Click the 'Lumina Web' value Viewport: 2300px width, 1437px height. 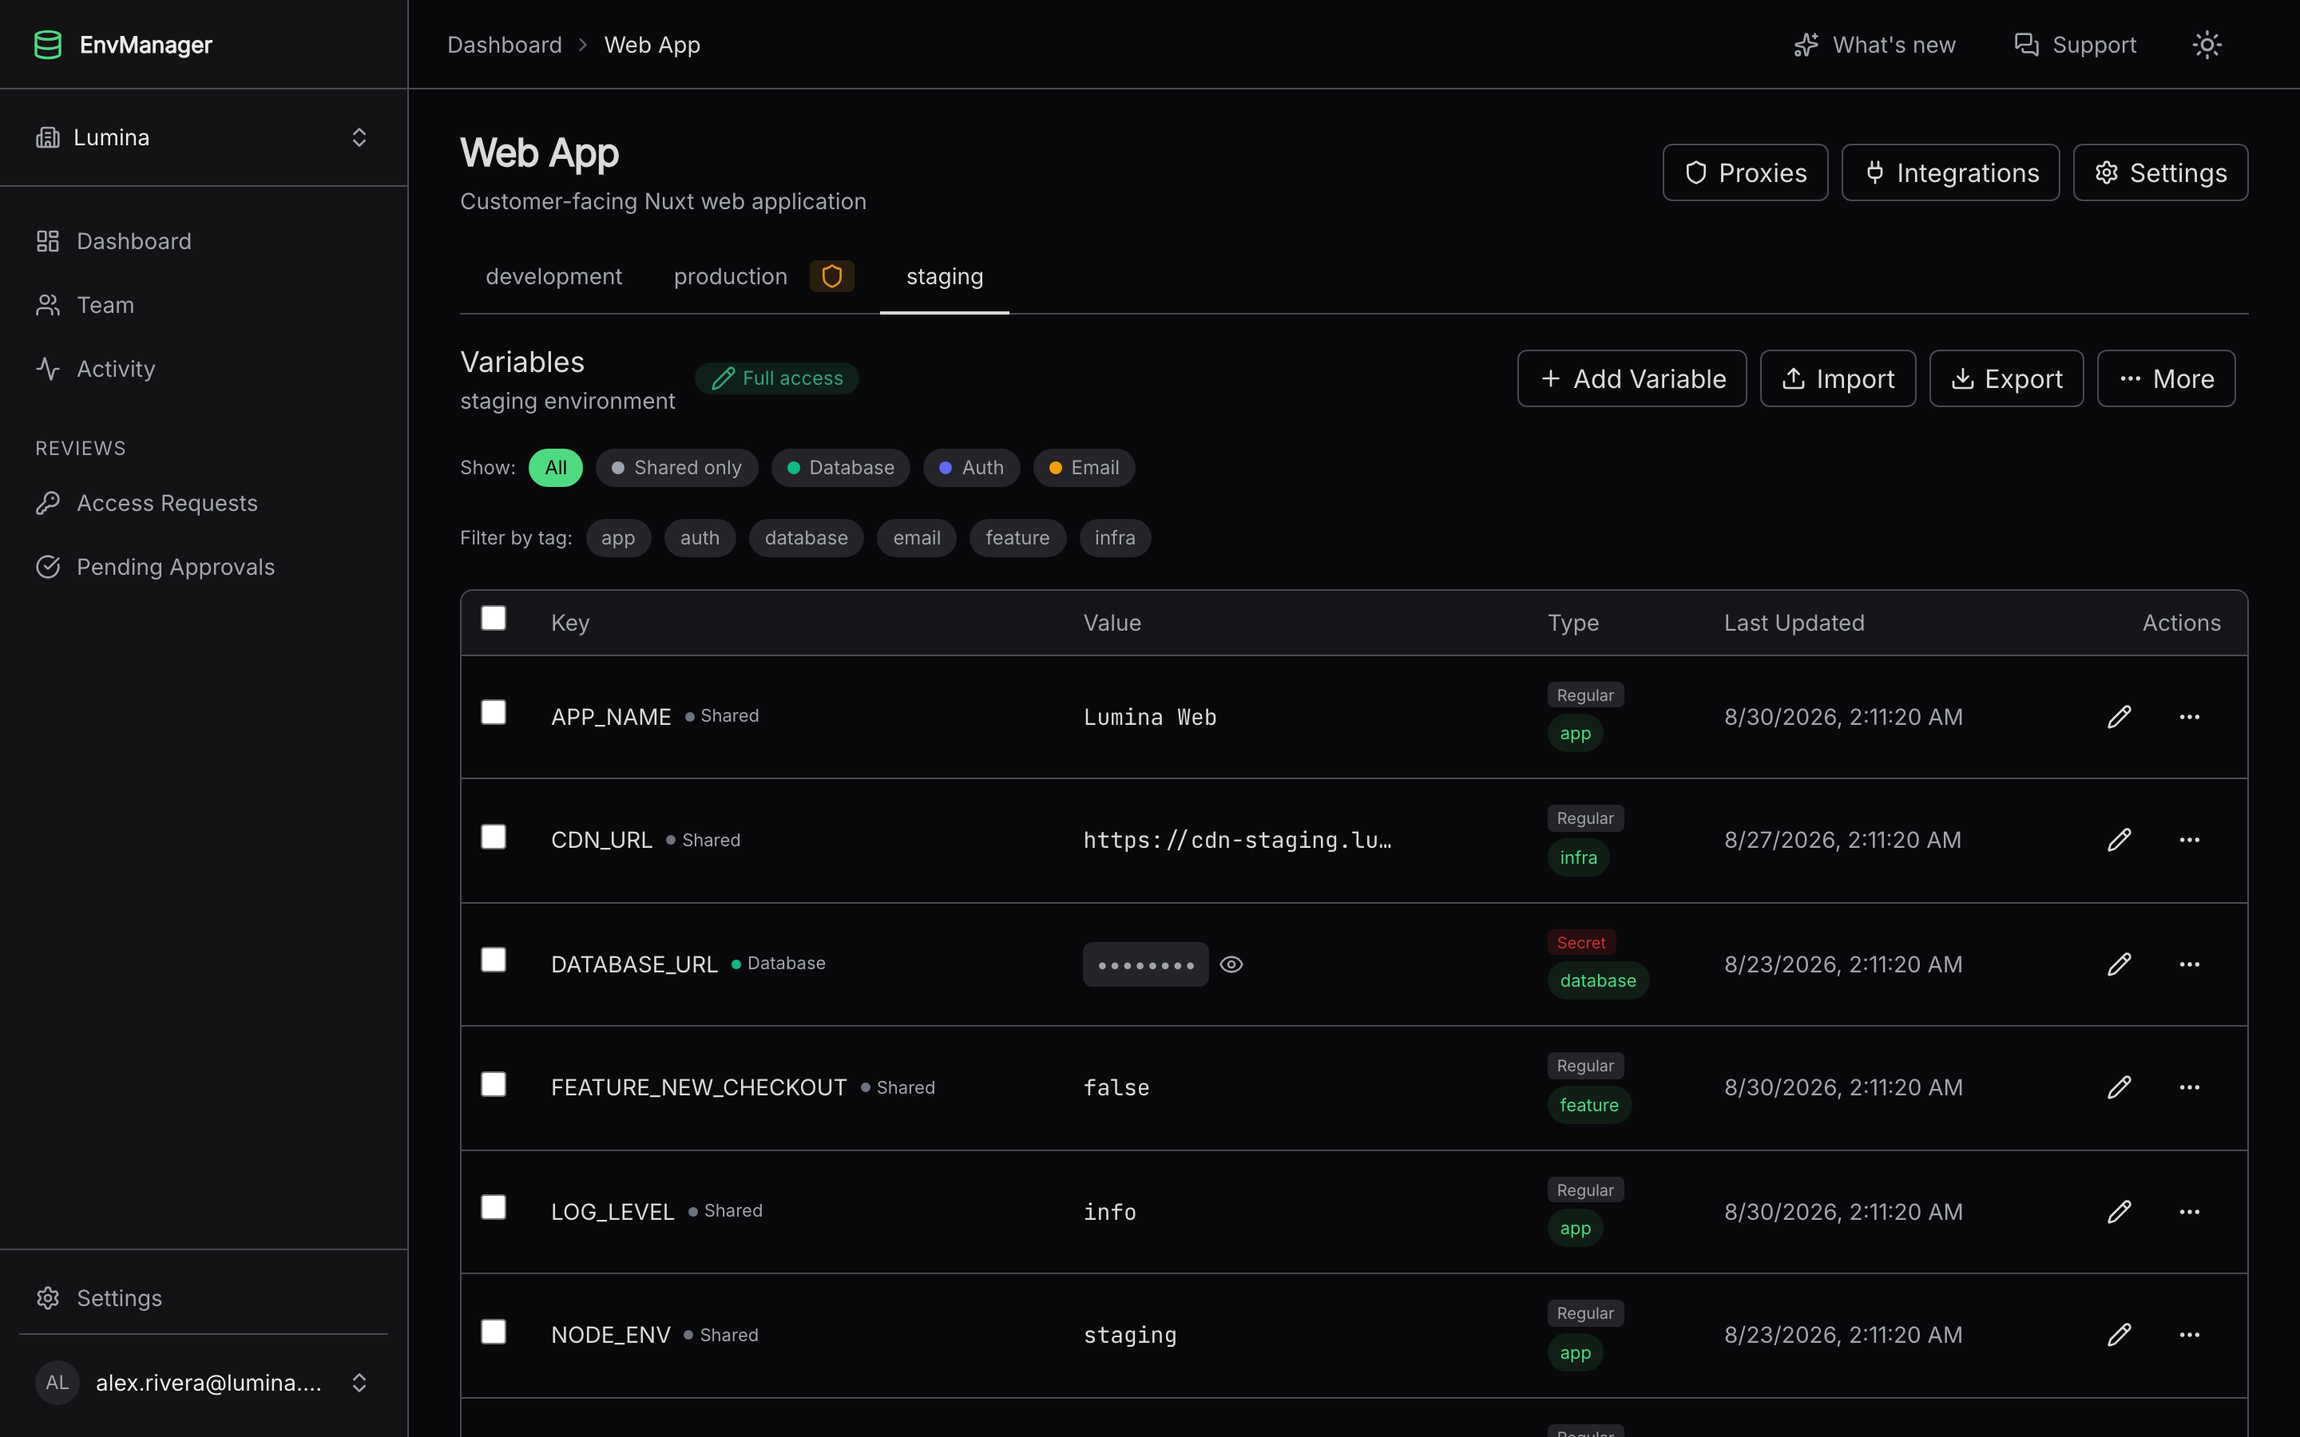click(x=1149, y=717)
